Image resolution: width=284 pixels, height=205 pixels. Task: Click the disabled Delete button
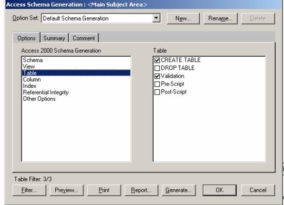coord(258,18)
